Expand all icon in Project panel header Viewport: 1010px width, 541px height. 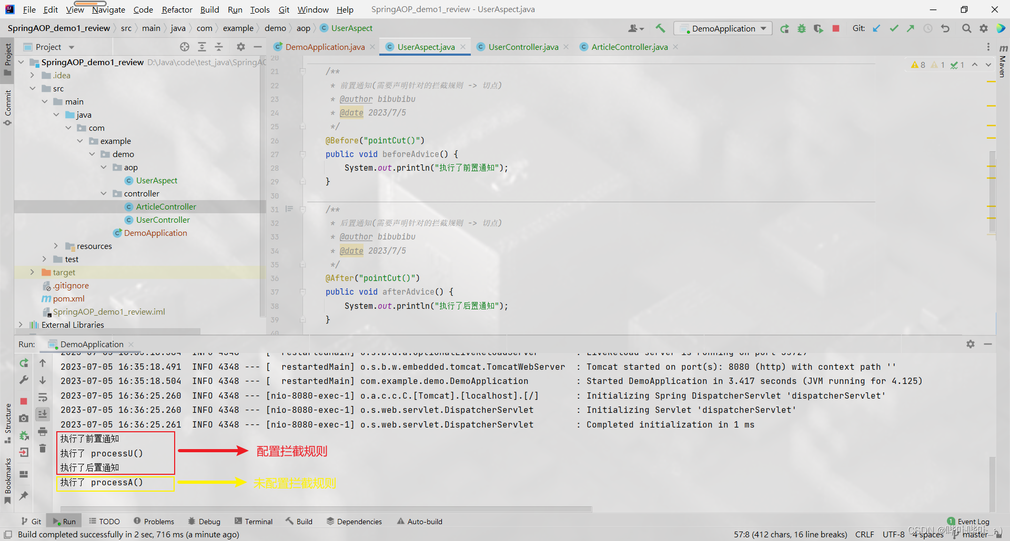point(202,47)
